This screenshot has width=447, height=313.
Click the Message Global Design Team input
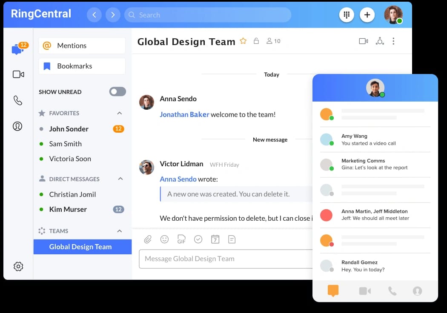pyautogui.click(x=226, y=259)
